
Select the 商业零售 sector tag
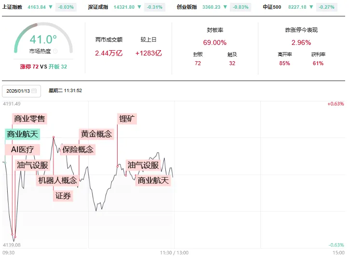click(29, 119)
